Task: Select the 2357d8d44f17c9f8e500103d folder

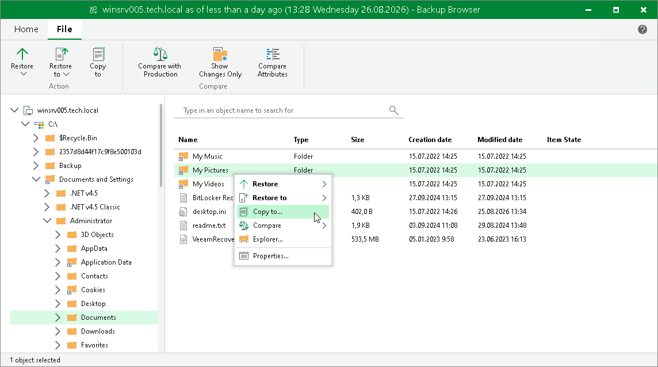Action: (x=100, y=152)
